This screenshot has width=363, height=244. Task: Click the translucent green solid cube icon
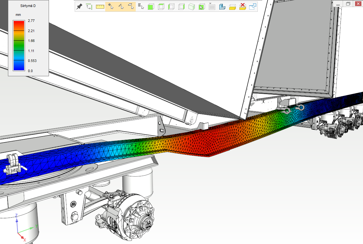(x=192, y=6)
